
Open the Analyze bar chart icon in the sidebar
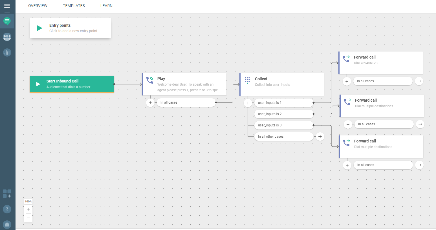pos(7,52)
